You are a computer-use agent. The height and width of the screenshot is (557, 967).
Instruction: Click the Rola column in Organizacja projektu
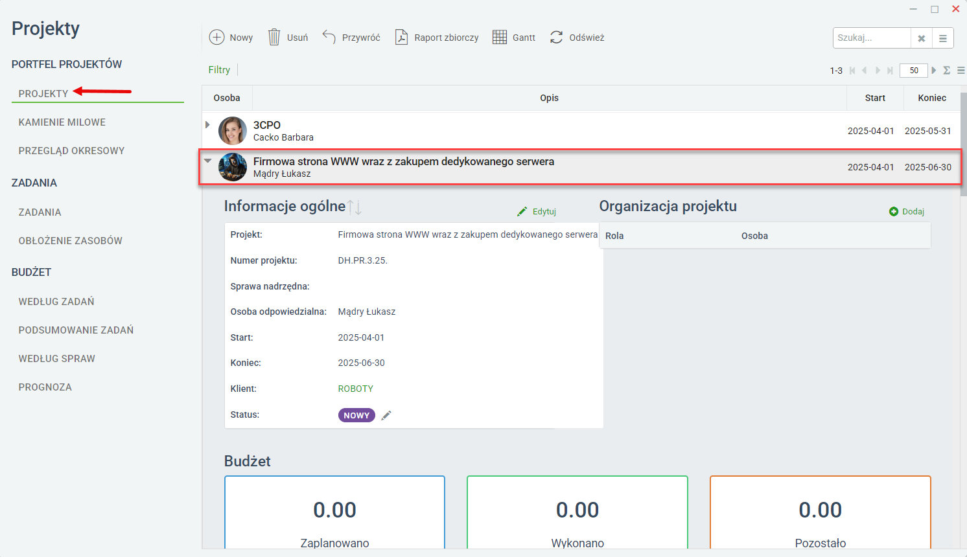[614, 236]
